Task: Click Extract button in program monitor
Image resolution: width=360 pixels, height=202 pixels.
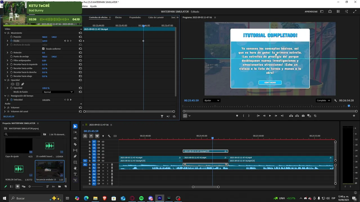Action: pyautogui.click(x=297, y=116)
